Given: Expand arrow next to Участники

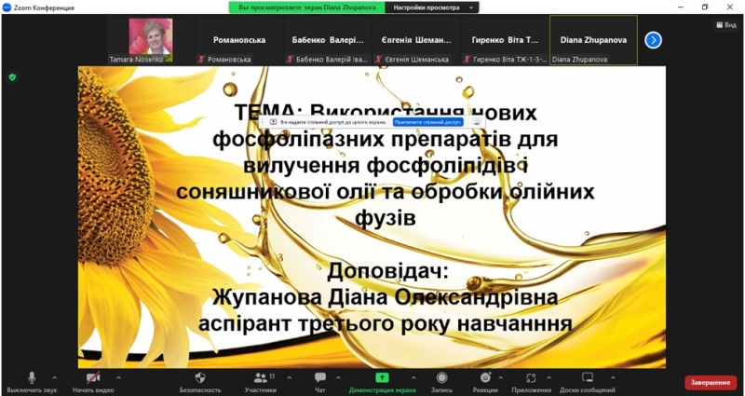Looking at the screenshot, I should pos(289,378).
